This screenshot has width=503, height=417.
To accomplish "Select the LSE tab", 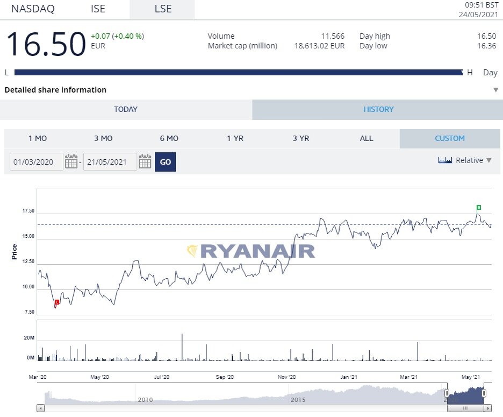I will click(x=163, y=9).
